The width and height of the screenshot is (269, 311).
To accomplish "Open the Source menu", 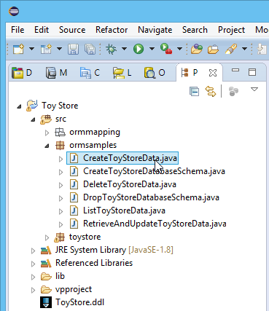I will (x=72, y=30).
